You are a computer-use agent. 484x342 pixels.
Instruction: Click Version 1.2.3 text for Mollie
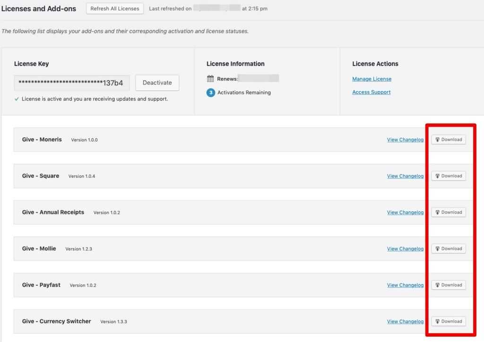click(79, 249)
